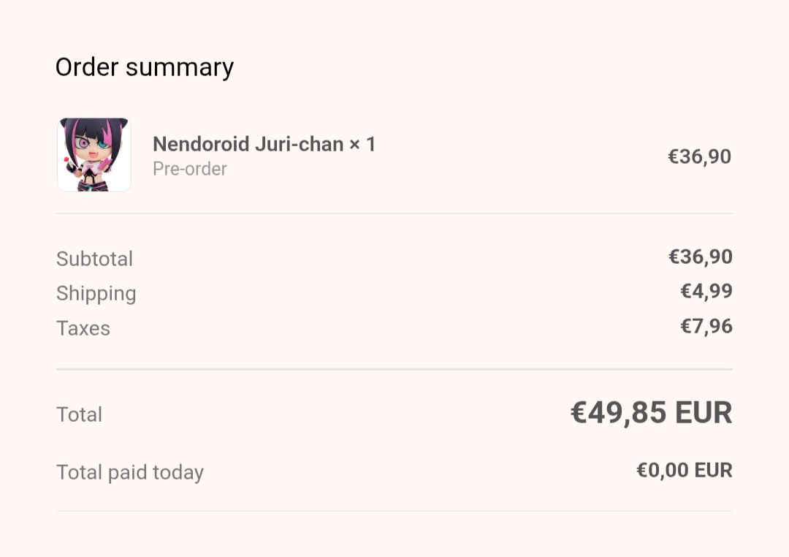Click the total amount €49,85 EUR
The image size is (789, 557).
(x=652, y=413)
